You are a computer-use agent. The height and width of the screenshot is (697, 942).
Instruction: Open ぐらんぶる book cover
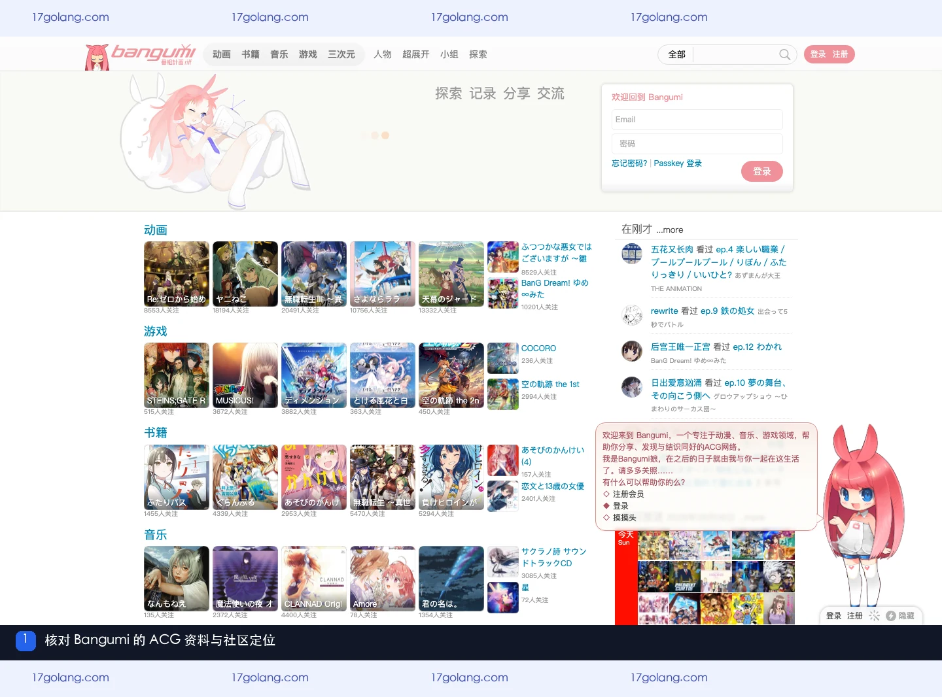(245, 477)
